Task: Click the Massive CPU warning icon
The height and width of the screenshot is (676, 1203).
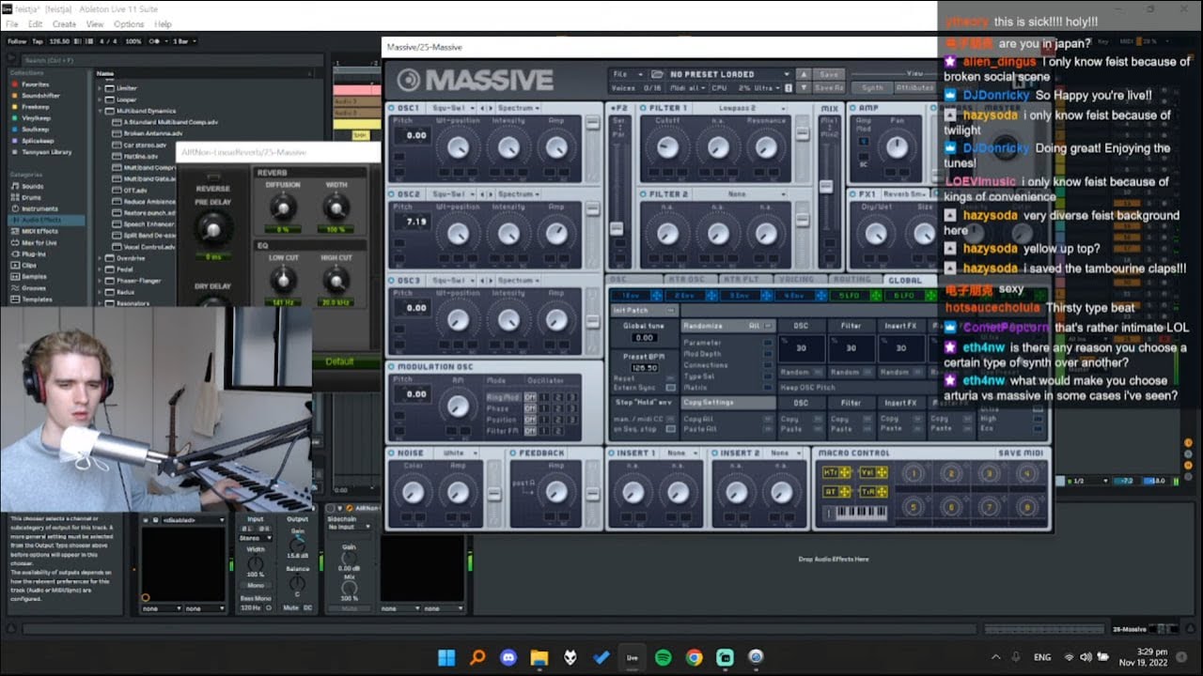Action: pos(789,87)
